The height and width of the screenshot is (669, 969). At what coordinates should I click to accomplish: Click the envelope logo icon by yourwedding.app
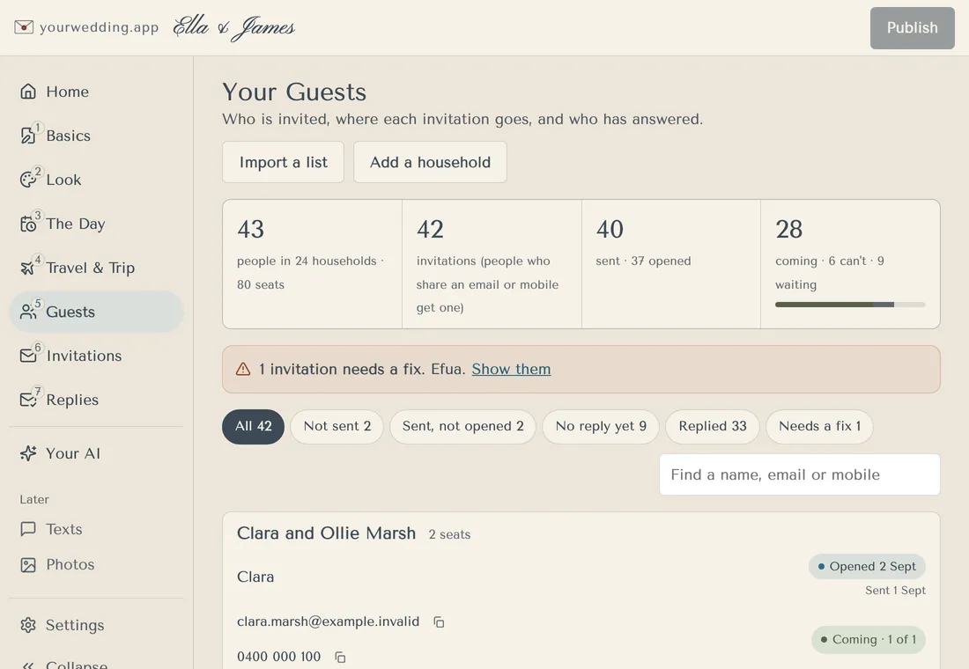tap(24, 27)
